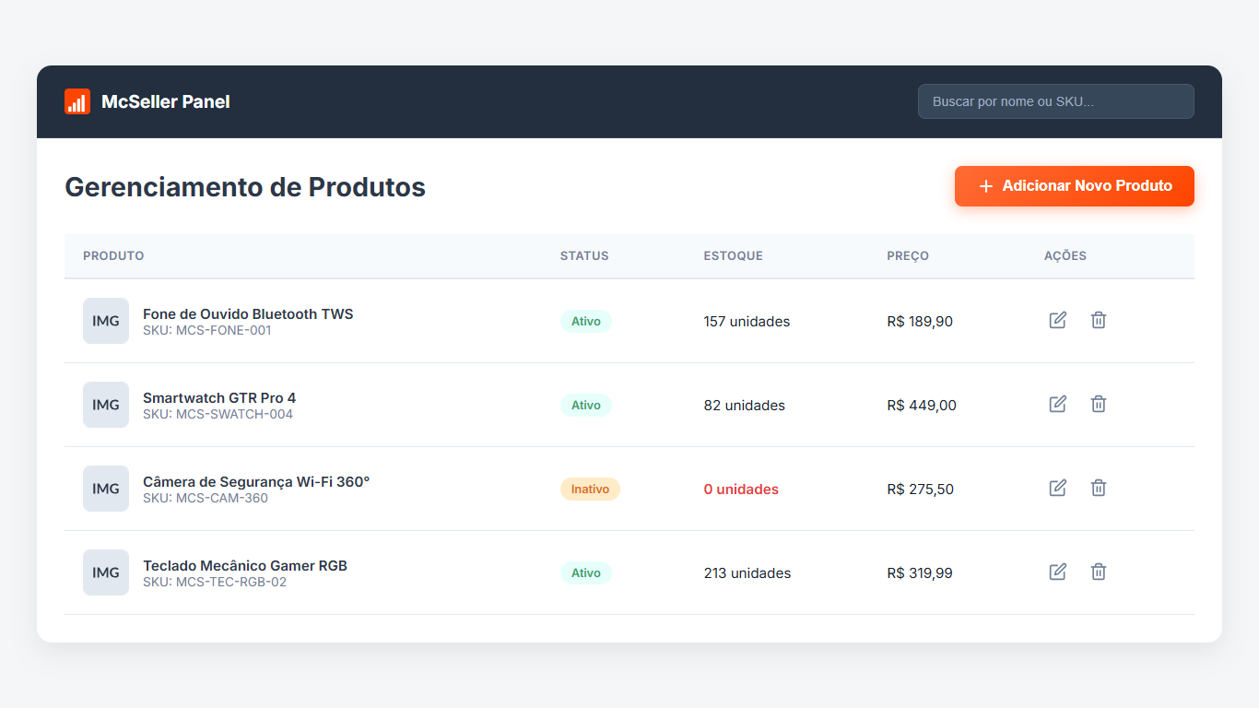Delete the Fone de Ouvido Bluetooth TWS product
The width and height of the screenshot is (1259, 708).
(x=1099, y=320)
